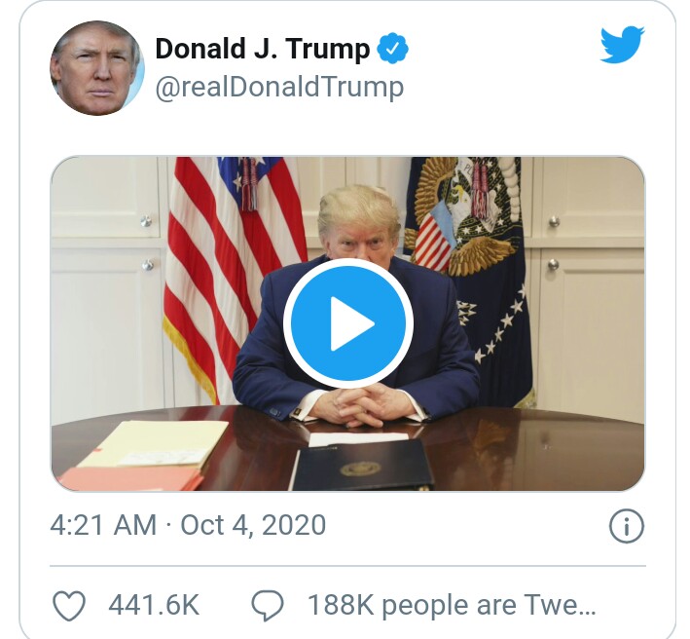Like the tweet with the heart icon
This screenshot has width=690, height=639.
(x=69, y=606)
